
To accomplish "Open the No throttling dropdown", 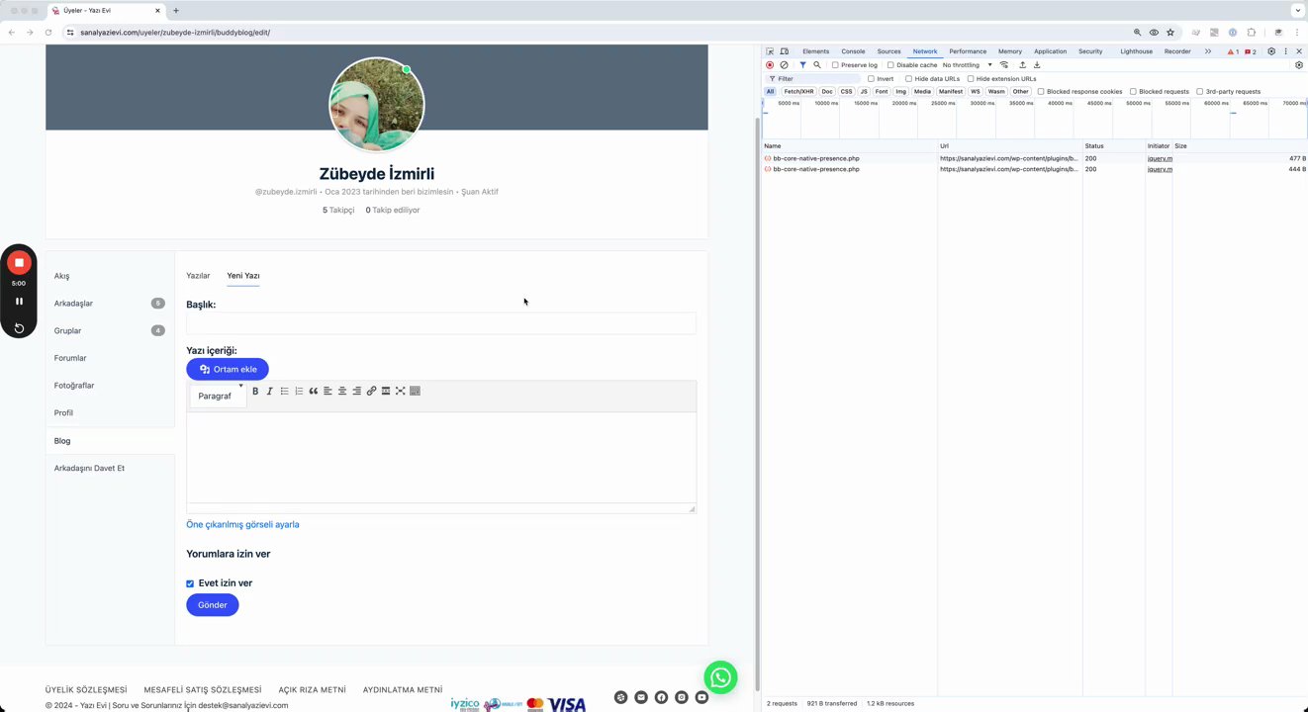I will coord(967,65).
